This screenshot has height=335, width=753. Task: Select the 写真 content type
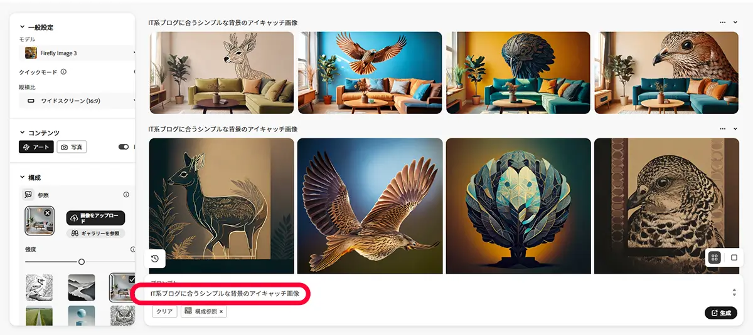72,147
